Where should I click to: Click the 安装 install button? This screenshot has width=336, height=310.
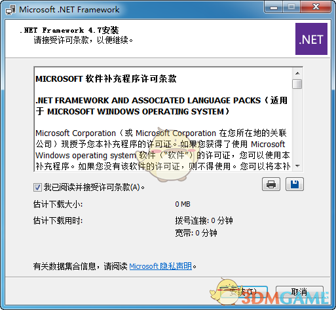(x=244, y=292)
